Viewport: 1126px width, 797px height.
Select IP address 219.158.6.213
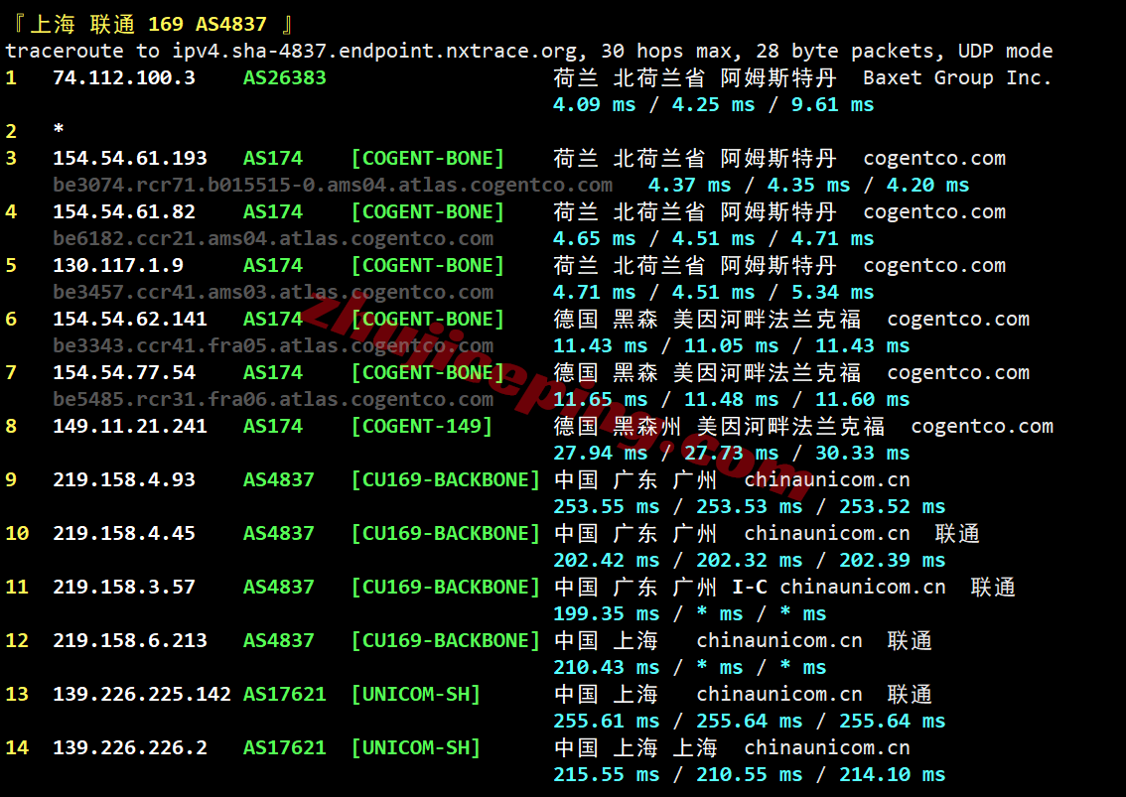tap(130, 640)
